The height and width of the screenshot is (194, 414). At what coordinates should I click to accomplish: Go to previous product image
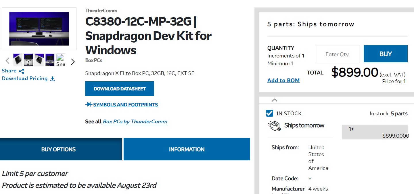[x=8, y=61]
